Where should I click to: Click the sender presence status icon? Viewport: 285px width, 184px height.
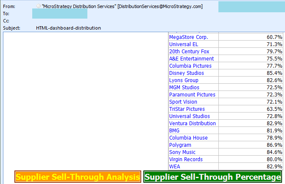[x=38, y=6]
